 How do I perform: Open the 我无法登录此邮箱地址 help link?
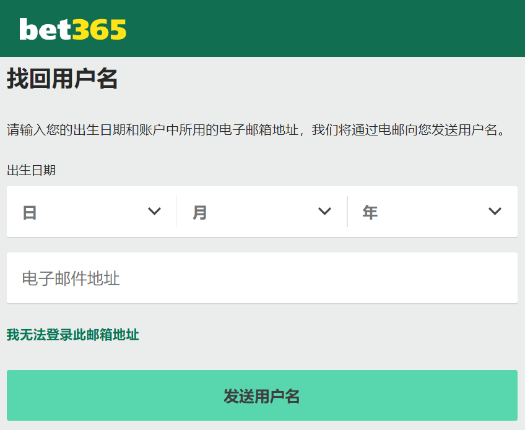[72, 335]
